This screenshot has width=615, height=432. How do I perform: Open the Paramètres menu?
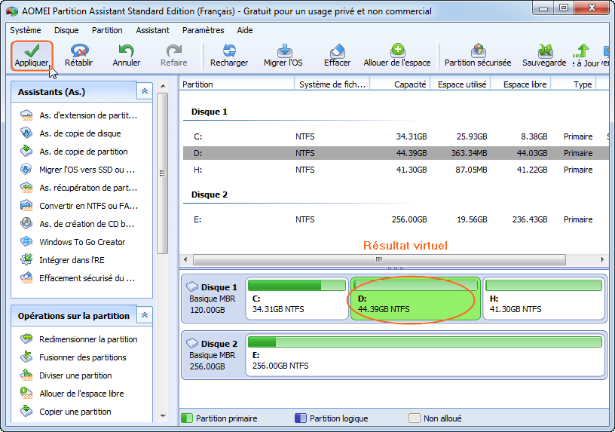click(203, 30)
